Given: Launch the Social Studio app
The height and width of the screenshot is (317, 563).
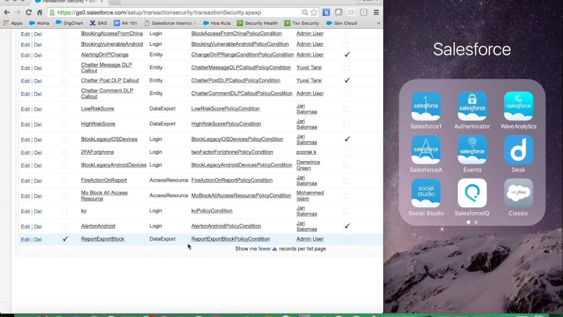Looking at the screenshot, I should click(x=426, y=193).
